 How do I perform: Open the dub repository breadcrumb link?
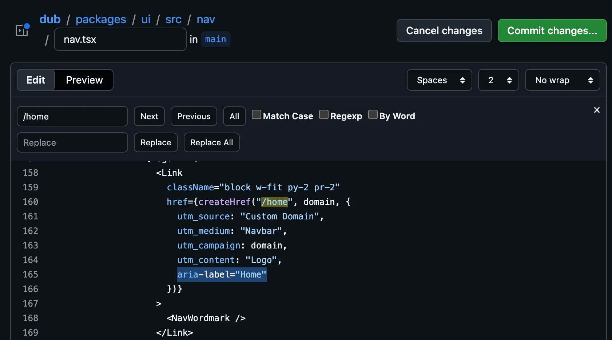[50, 19]
